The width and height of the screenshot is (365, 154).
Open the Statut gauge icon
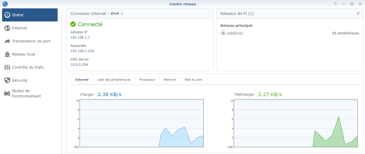tap(7, 15)
